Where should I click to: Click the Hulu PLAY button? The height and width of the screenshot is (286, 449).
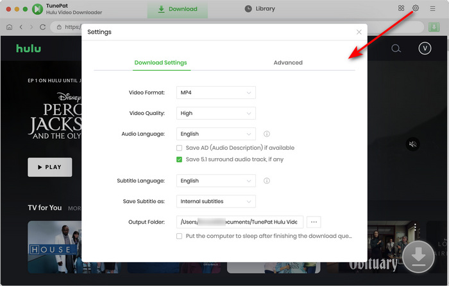[x=50, y=167]
